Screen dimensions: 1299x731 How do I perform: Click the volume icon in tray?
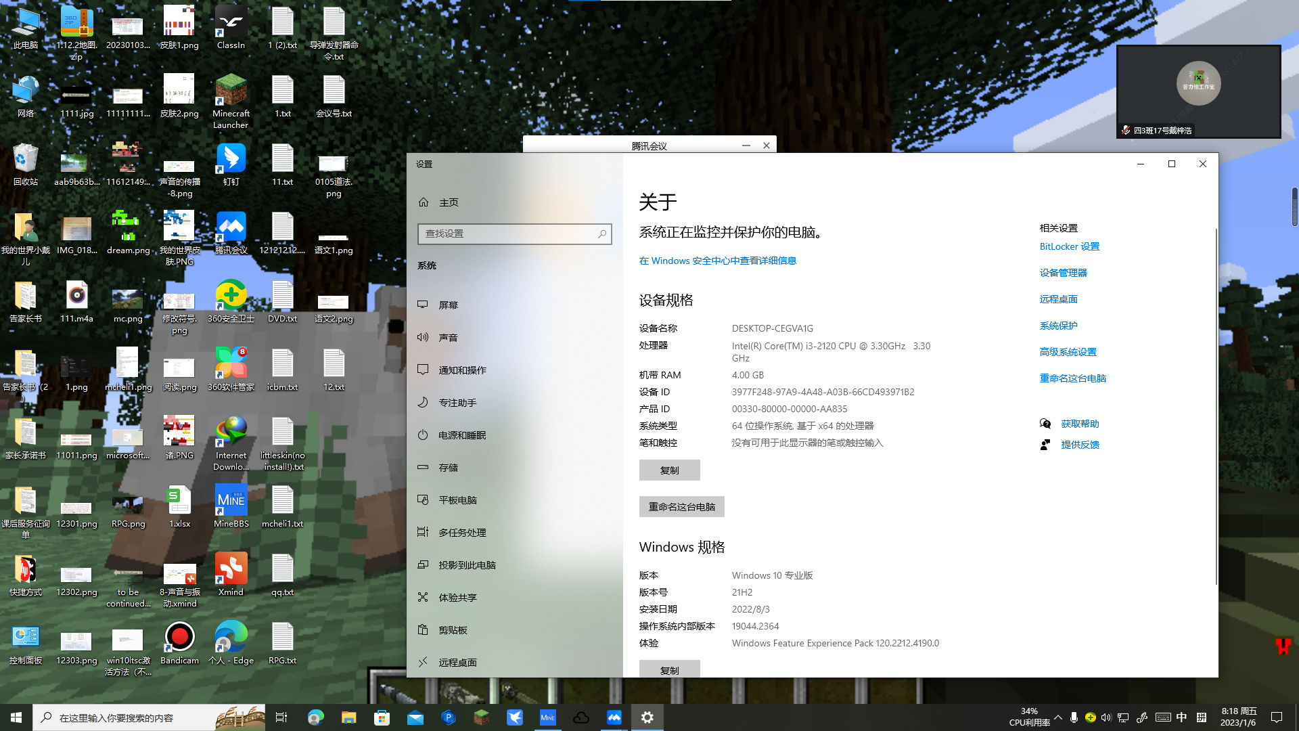tap(1106, 717)
